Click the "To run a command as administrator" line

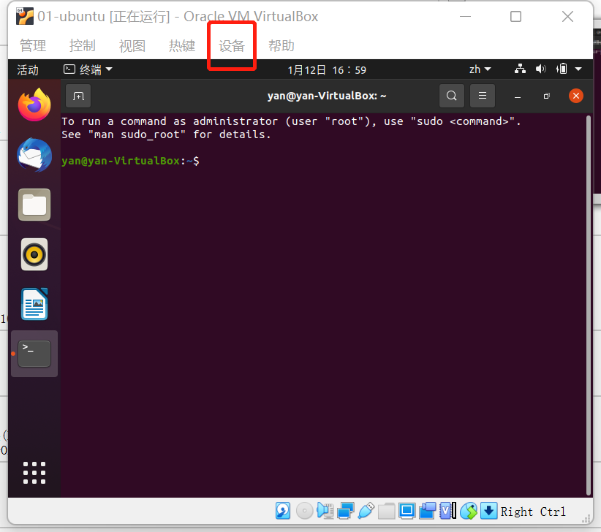coord(291,121)
